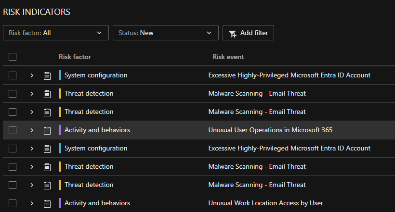Click clipboard icon in Unusual Work Location row
395x212 pixels.
[x=47, y=203]
